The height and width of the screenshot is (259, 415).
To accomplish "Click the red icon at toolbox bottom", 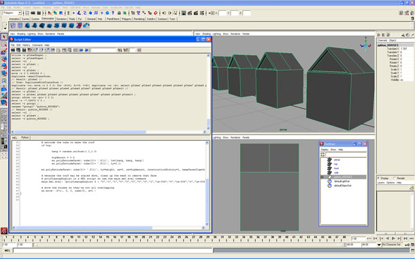I will coord(4,230).
